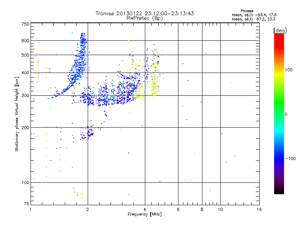Click the blue -100 region of the colorbar

(x=279, y=158)
